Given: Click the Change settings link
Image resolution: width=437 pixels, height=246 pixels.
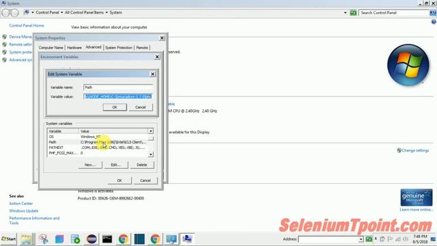Looking at the screenshot, I should (415, 150).
